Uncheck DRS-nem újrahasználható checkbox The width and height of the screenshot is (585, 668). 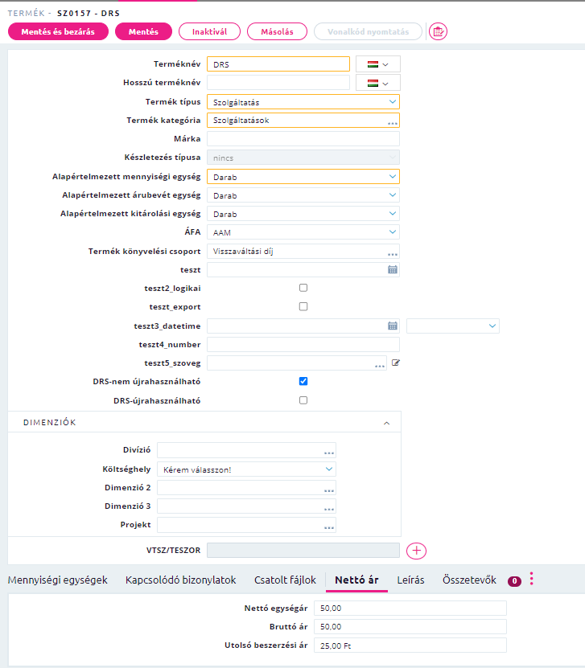coord(303,381)
